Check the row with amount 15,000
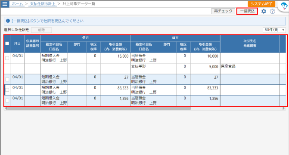289x155 pixels. click(x=7, y=58)
